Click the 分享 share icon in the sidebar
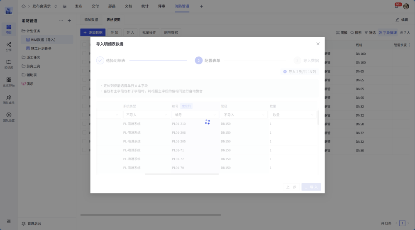Screen dimensions: 415x230 9,46
